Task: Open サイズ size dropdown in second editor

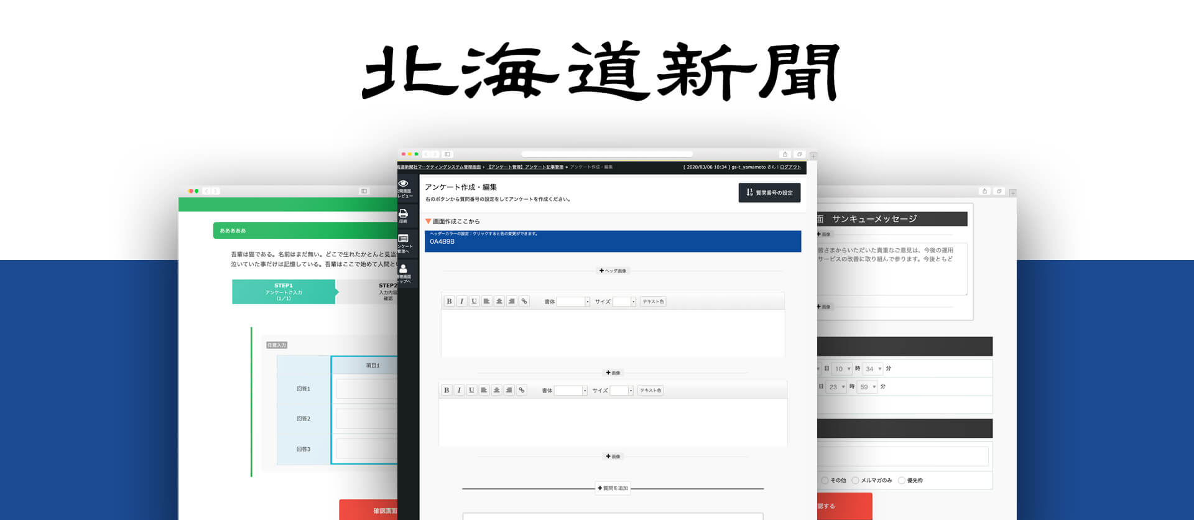Action: click(622, 391)
